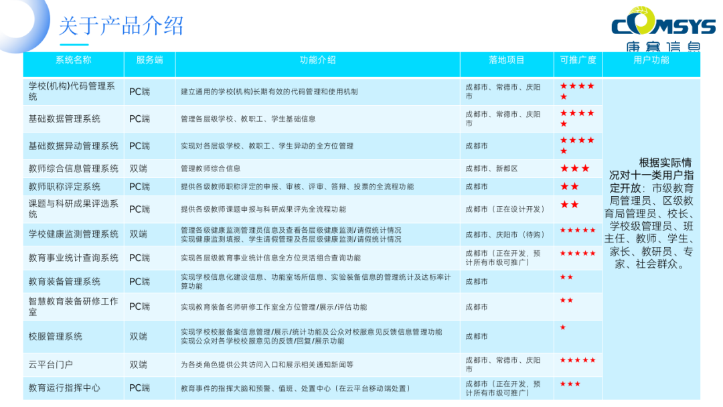Click the 可推广度 column header
This screenshot has height=407, width=723.
[578, 60]
